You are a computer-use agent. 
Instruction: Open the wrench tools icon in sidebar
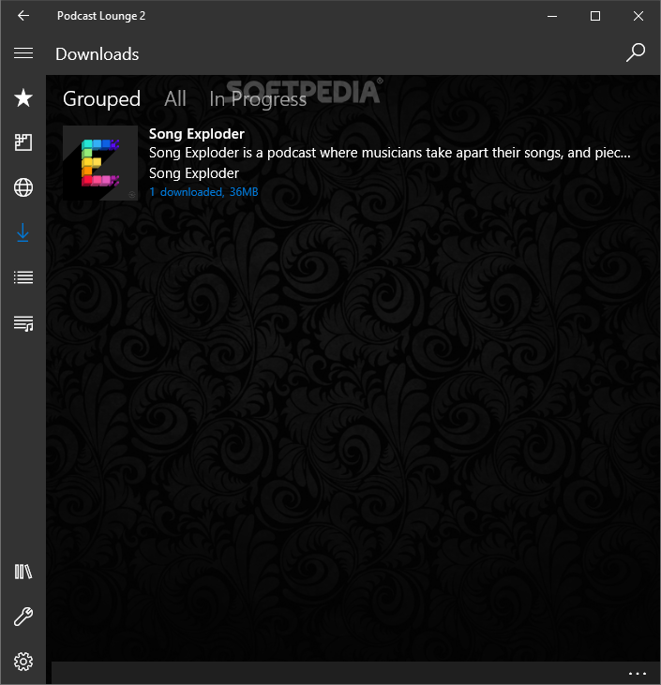[x=23, y=617]
